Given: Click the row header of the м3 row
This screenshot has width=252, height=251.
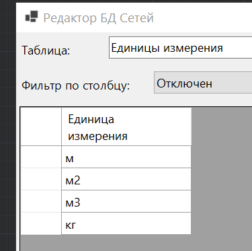Looking at the screenshot, I should coord(41,201).
